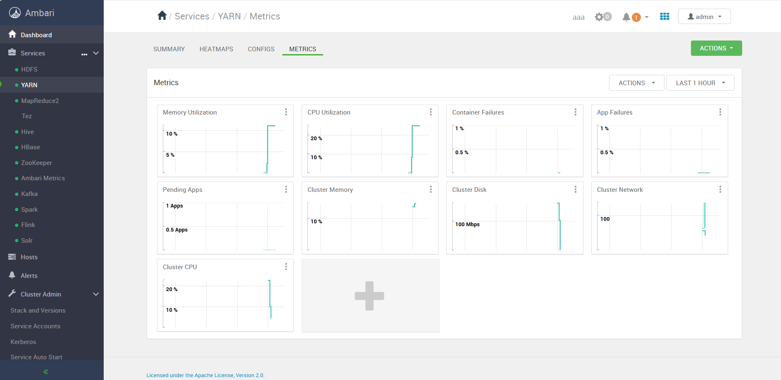Click the home icon in breadcrumb
This screenshot has width=781, height=380.
click(x=162, y=16)
